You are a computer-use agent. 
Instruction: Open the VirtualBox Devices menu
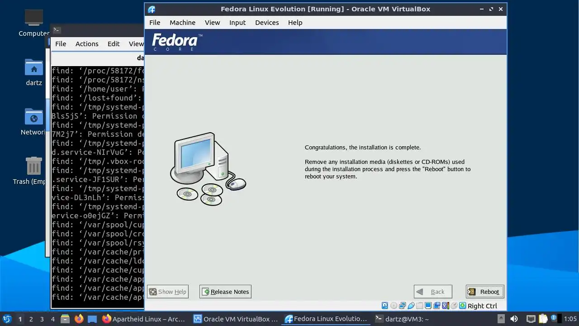click(x=267, y=22)
